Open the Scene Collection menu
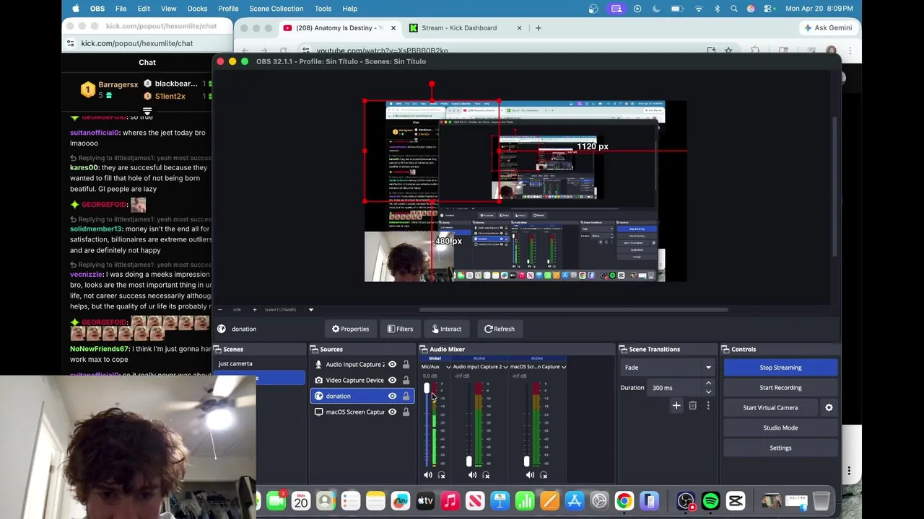Viewport: 924px width, 519px height. coord(276,9)
